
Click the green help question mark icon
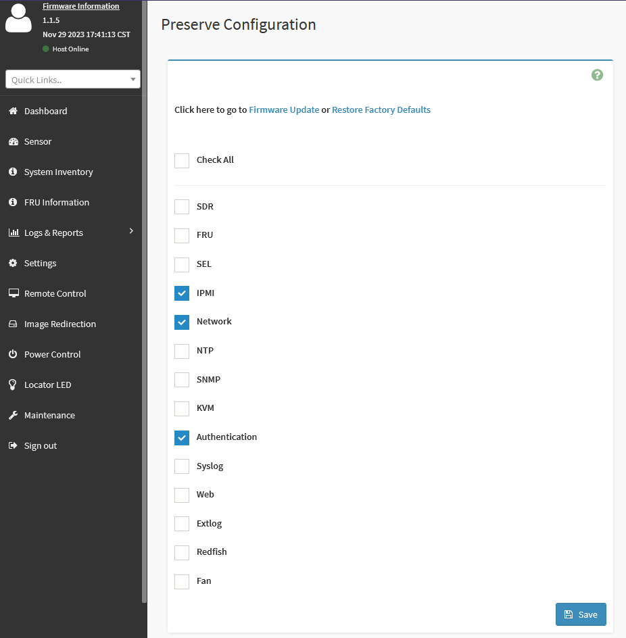pyautogui.click(x=597, y=75)
